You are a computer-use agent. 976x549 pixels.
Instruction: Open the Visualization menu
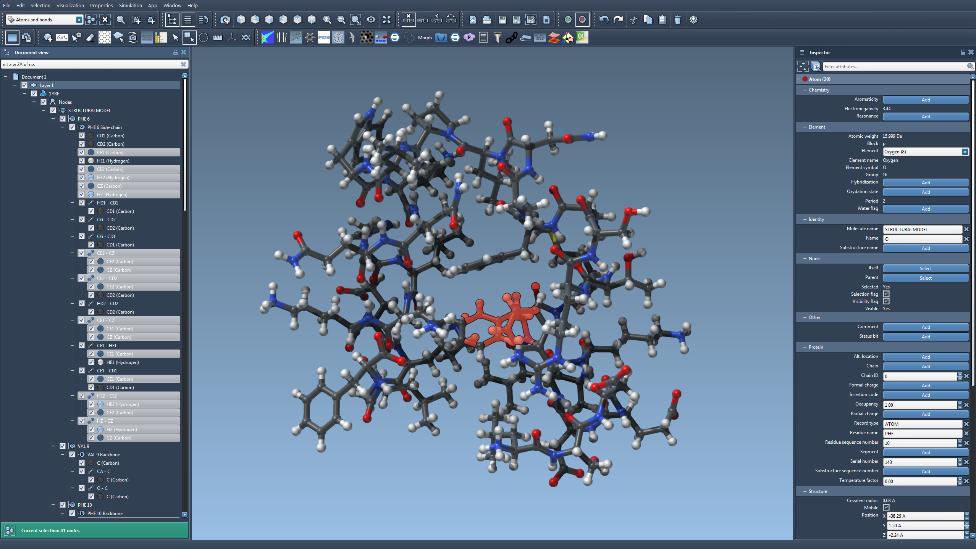(x=70, y=5)
